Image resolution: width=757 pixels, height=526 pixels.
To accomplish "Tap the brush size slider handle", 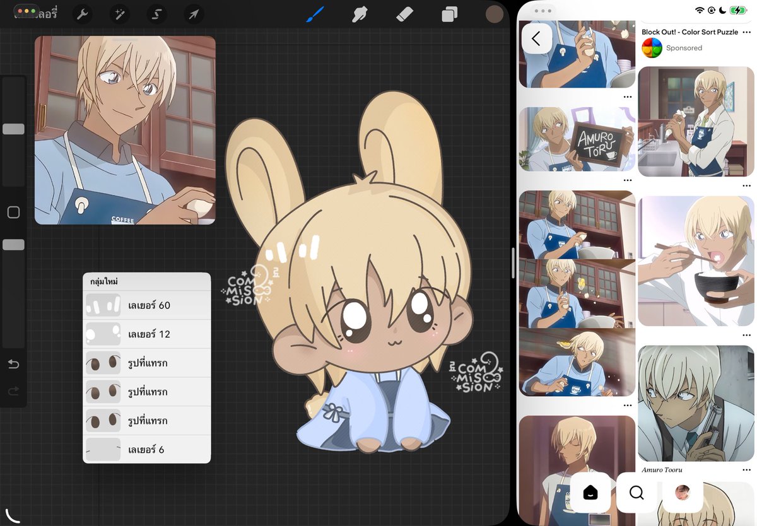I will pos(13,129).
